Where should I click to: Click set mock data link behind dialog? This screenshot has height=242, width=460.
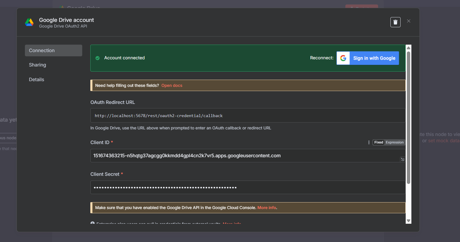[443, 141]
